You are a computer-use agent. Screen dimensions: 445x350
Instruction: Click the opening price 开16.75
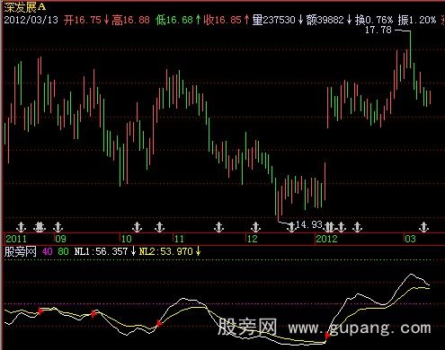click(83, 20)
